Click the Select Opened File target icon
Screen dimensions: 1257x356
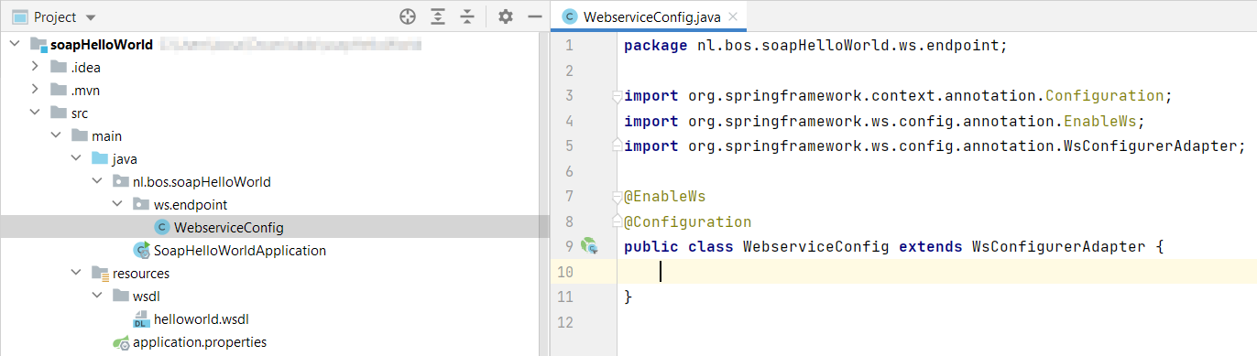pyautogui.click(x=409, y=16)
